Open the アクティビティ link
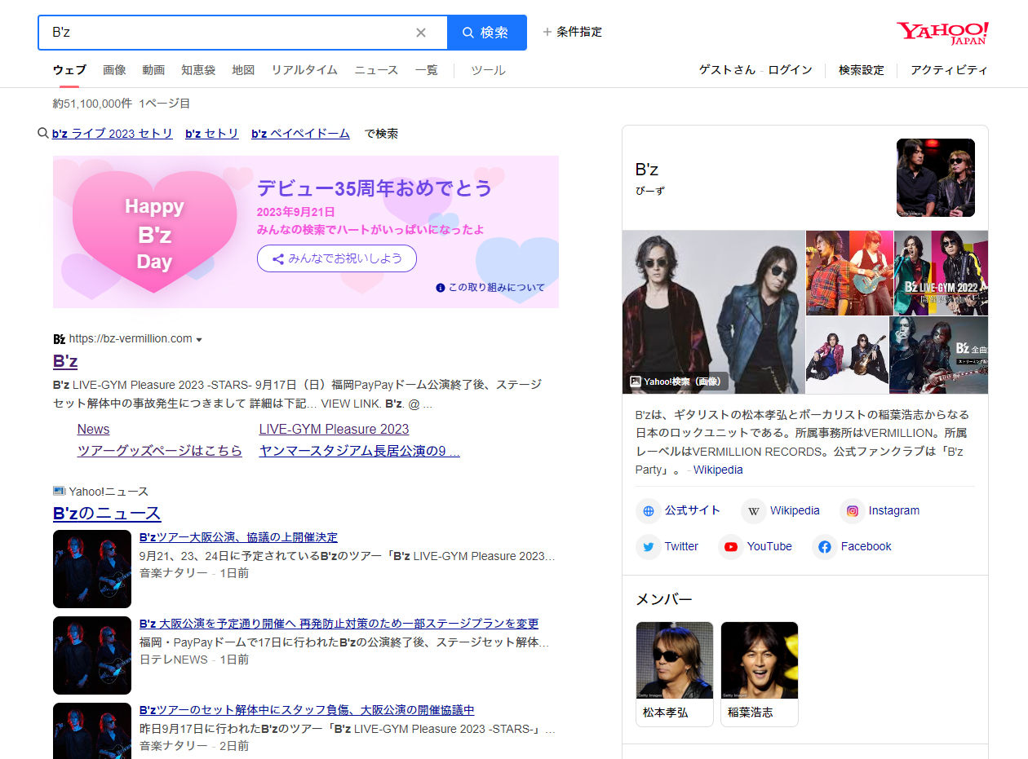1028x759 pixels. 949,70
